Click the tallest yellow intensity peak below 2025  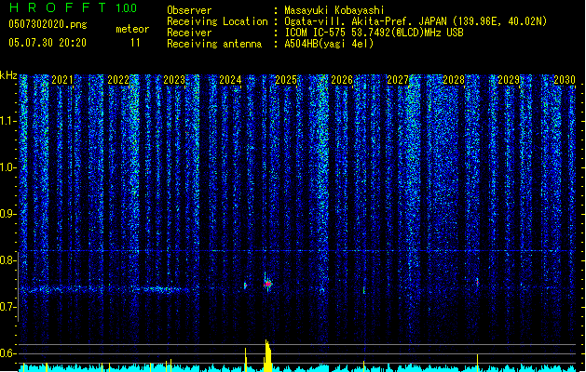coord(267,355)
